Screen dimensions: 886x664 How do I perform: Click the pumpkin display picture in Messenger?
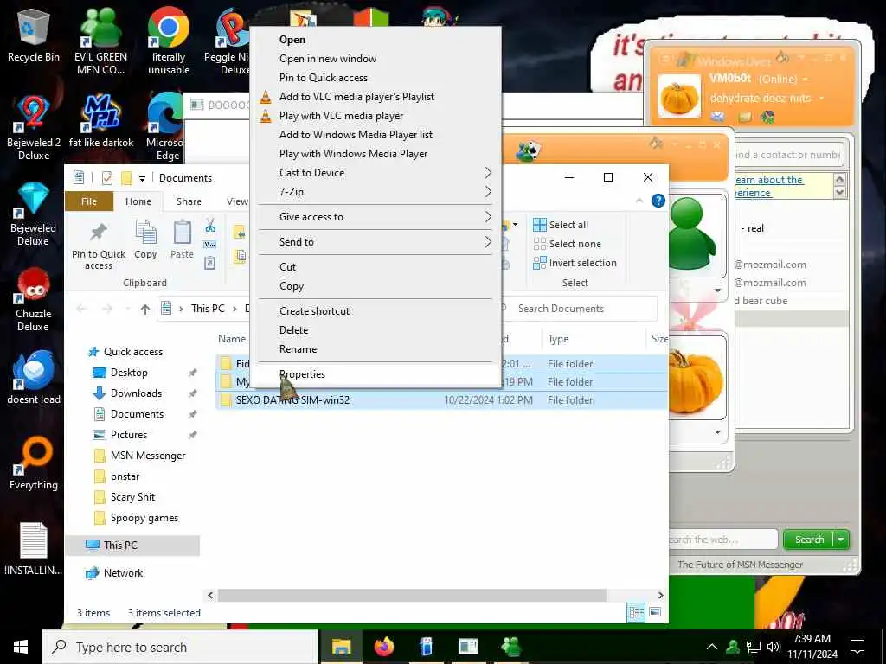679,97
